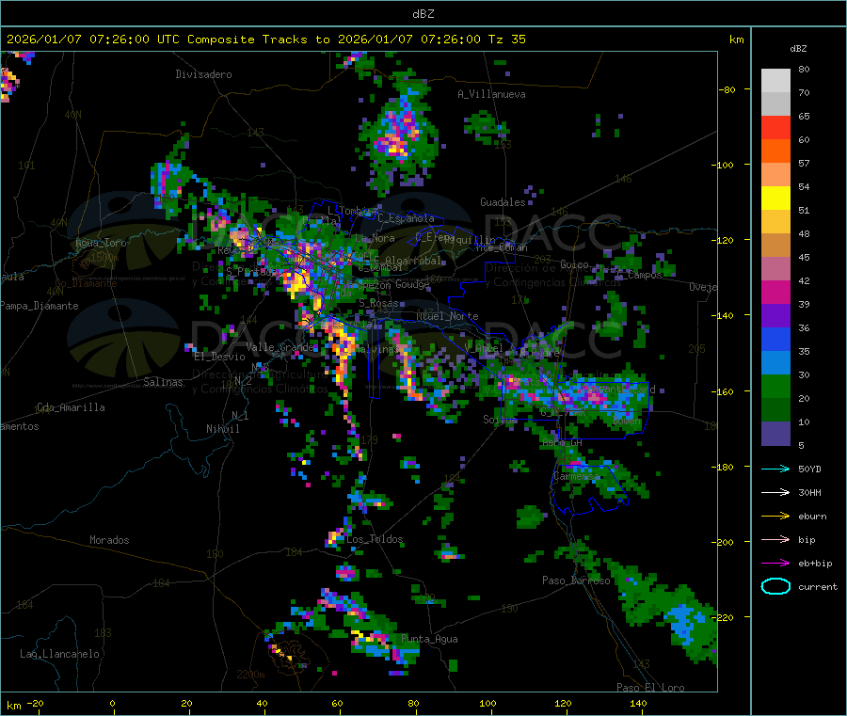Click the Divisadero map label

203,74
